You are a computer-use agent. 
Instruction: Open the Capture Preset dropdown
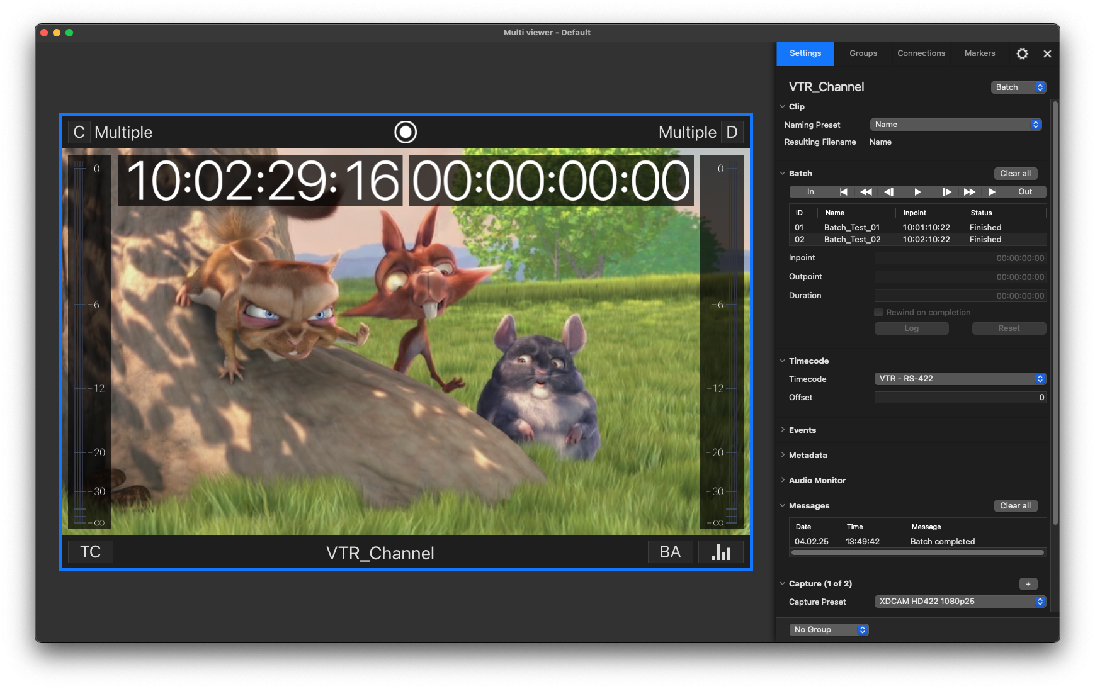(x=960, y=602)
